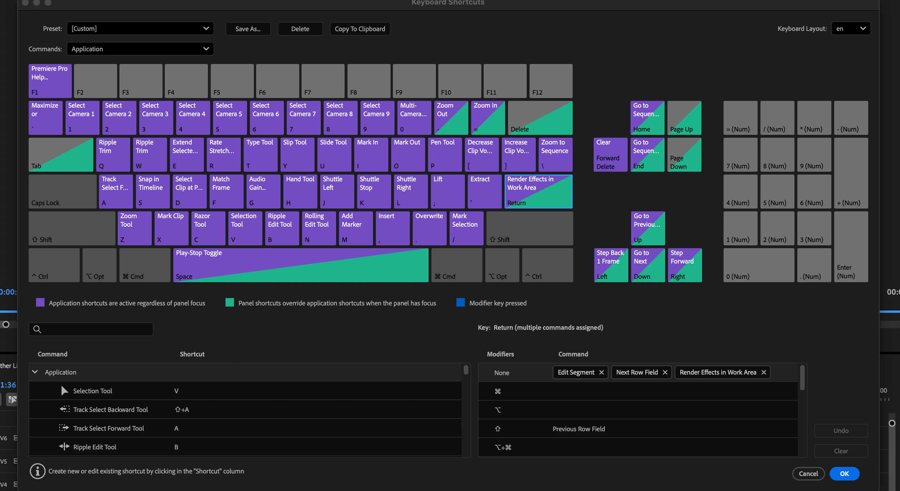The image size is (900, 491).
Task: Remove Render Effects in Work Area tag
Action: (764, 372)
